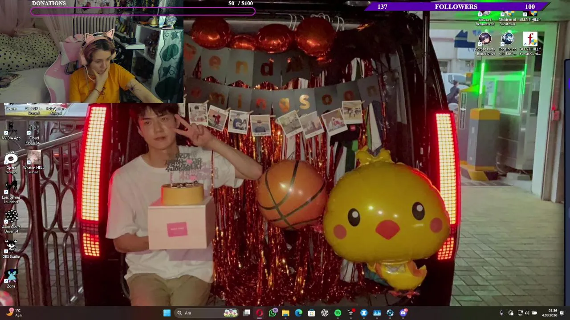Viewport: 570px width, 320px height.
Task: Open the Photos app in the taskbar
Action: point(377,313)
